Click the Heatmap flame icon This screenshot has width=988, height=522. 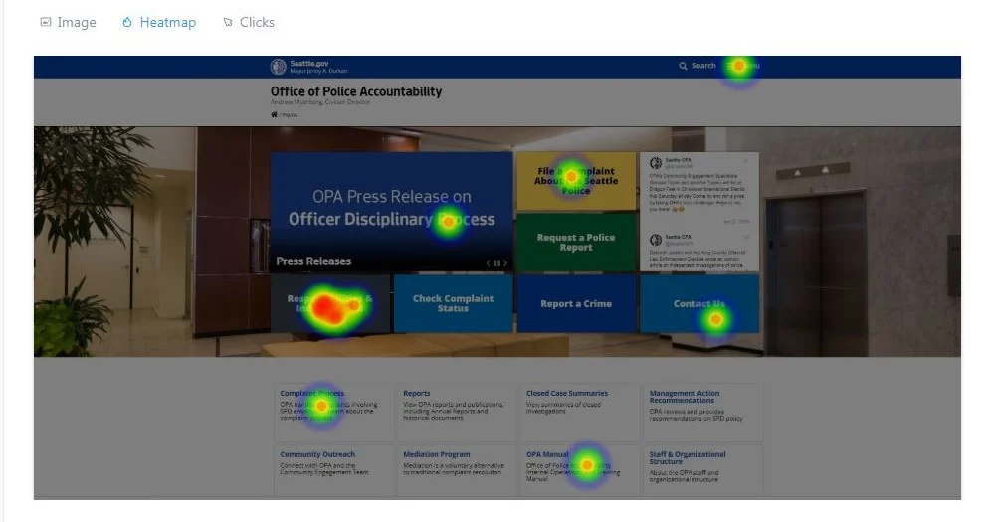click(127, 22)
